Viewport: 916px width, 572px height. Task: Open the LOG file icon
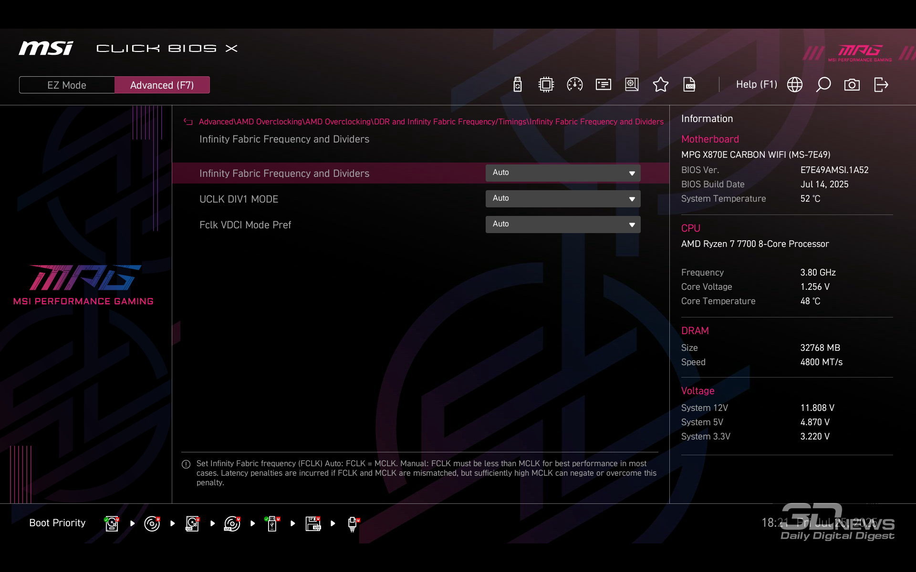click(689, 85)
